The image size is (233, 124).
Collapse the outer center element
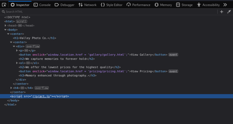click(x=8, y=34)
